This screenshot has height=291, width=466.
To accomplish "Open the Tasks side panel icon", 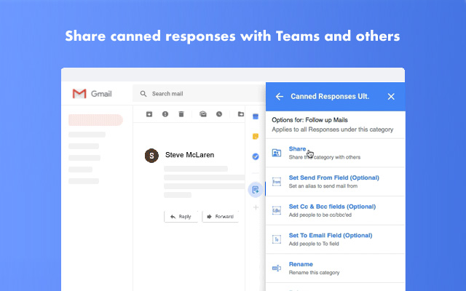I will coord(256,156).
